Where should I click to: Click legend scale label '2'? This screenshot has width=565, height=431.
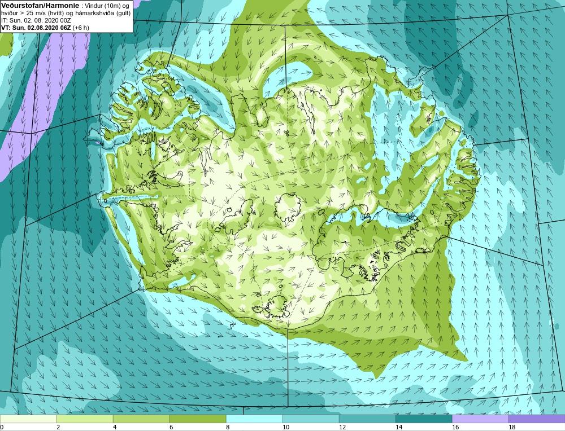click(x=58, y=427)
